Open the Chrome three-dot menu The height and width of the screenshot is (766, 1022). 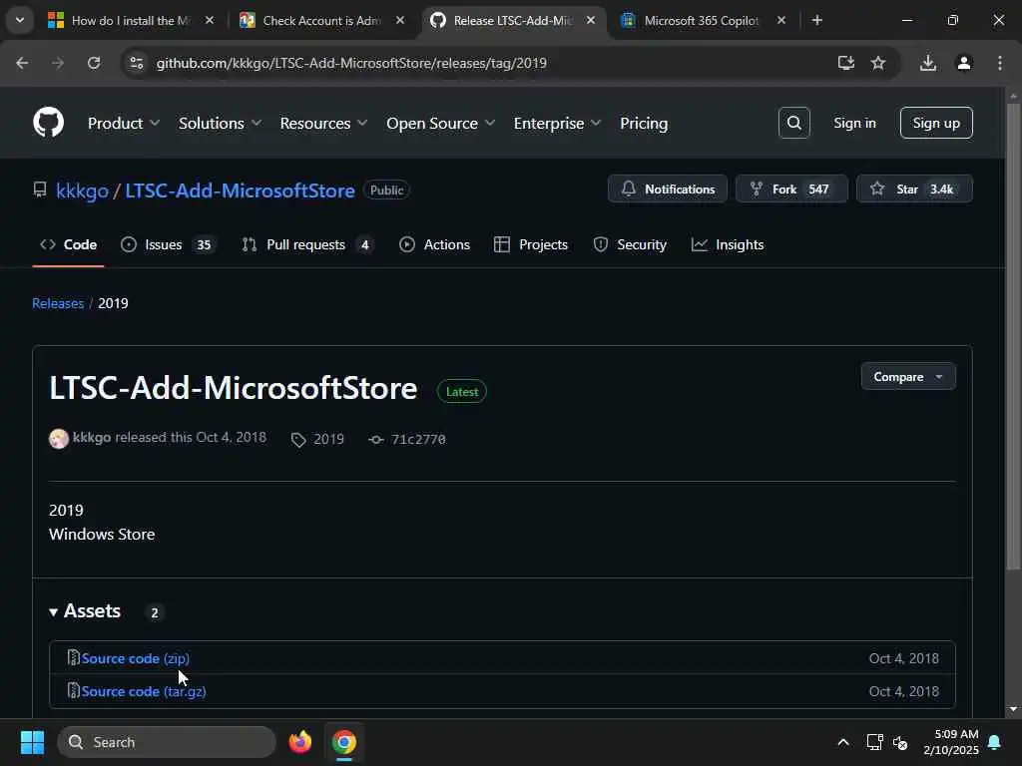tap(999, 63)
